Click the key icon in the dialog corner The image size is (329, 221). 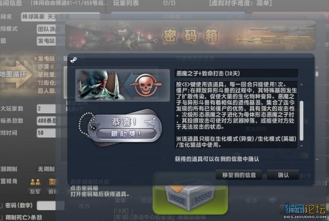[73, 60]
